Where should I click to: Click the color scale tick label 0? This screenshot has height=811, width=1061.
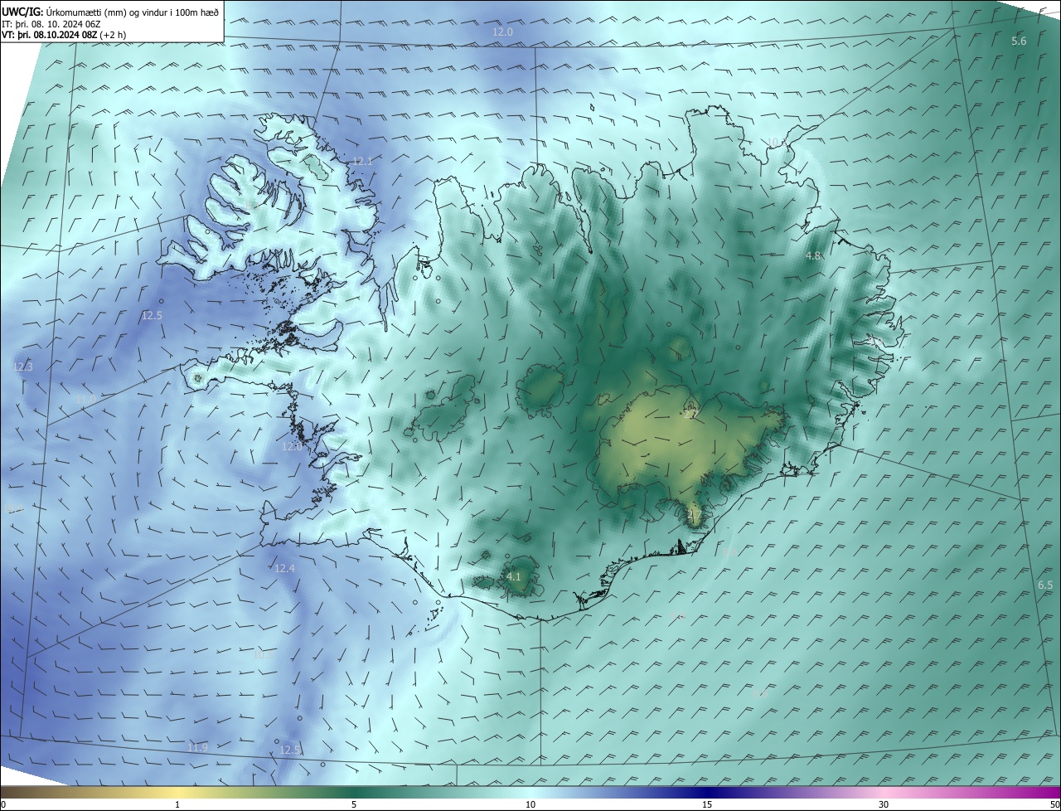(x=3, y=804)
